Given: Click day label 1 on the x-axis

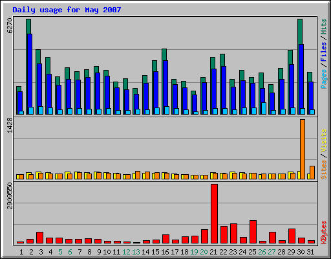Looking at the screenshot, I should tap(21, 252).
